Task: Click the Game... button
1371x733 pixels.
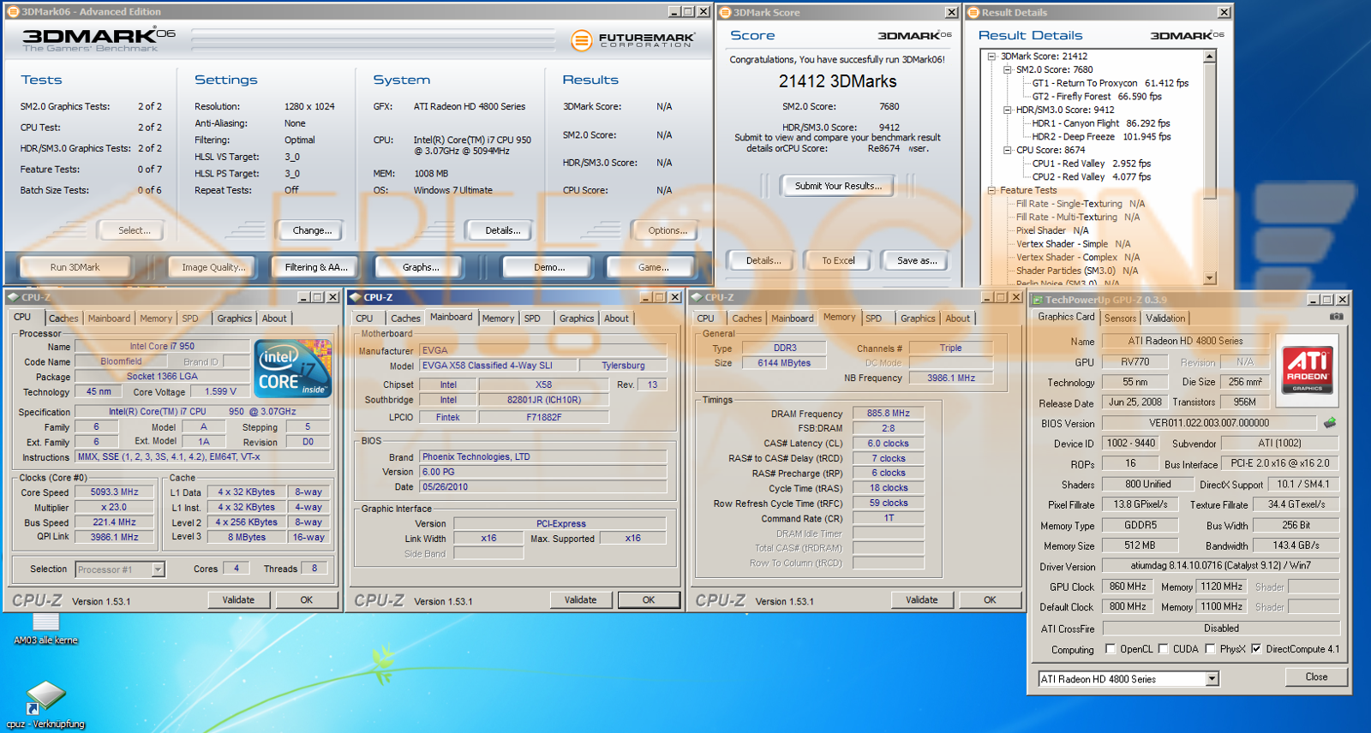Action: coord(653,267)
